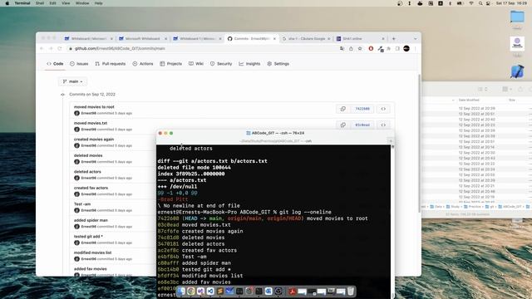Screen dimensions: 532x299
Task: Open 'Test -am' commit link
Action: click(82, 204)
